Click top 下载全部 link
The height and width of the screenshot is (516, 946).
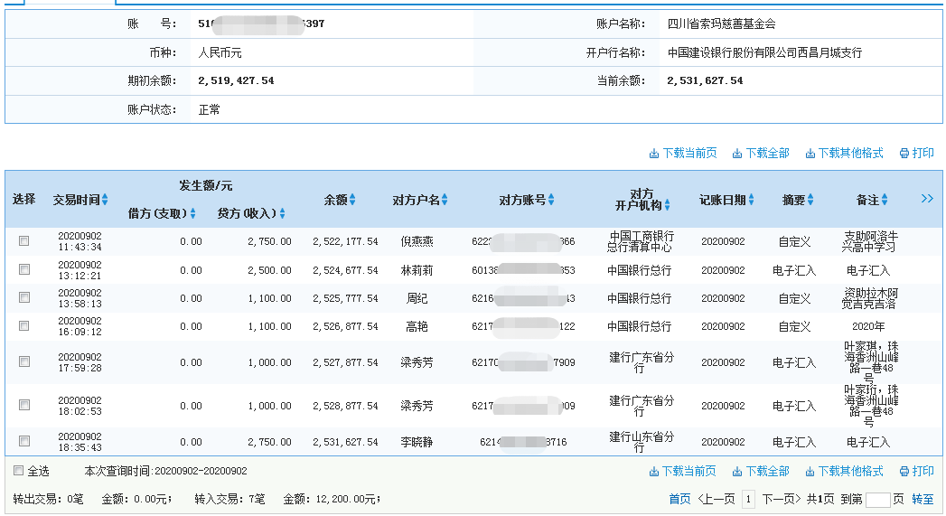tap(761, 154)
